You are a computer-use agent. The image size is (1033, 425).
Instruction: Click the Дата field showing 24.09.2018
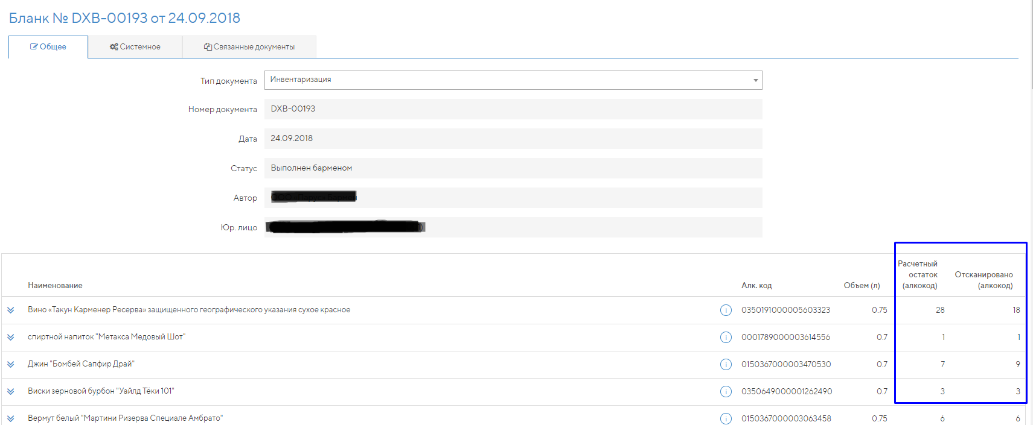tap(513, 139)
